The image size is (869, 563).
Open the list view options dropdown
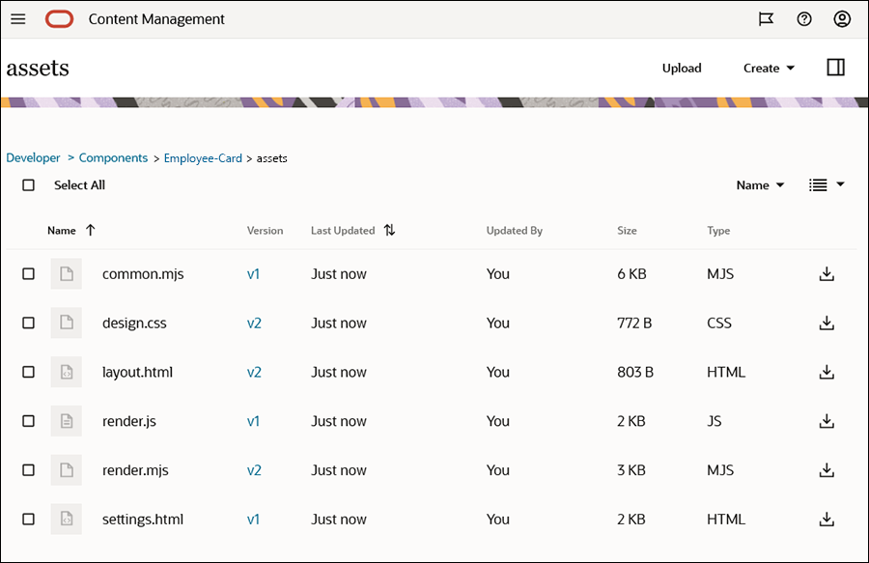point(827,185)
